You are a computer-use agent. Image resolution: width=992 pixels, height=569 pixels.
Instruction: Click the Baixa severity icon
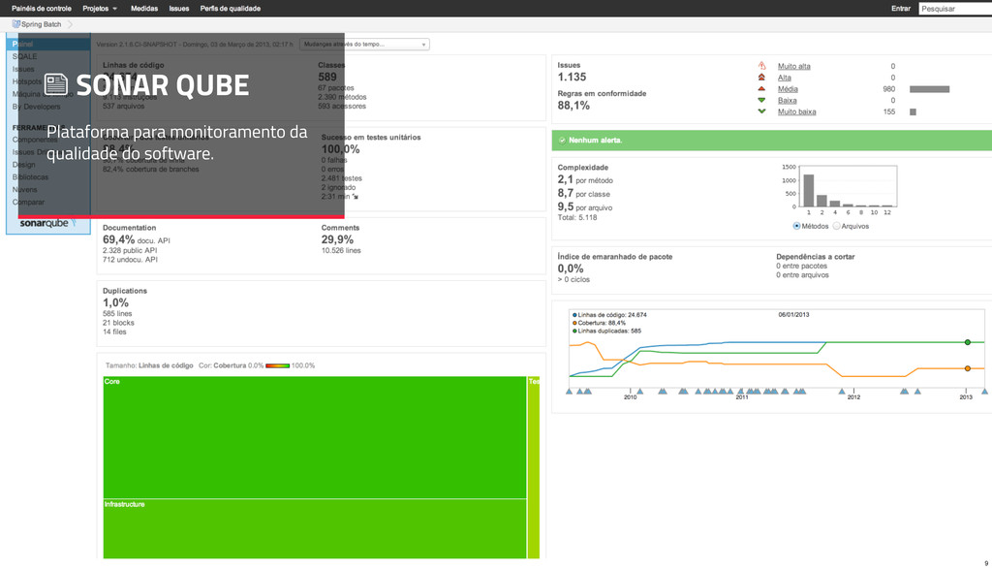pos(761,100)
